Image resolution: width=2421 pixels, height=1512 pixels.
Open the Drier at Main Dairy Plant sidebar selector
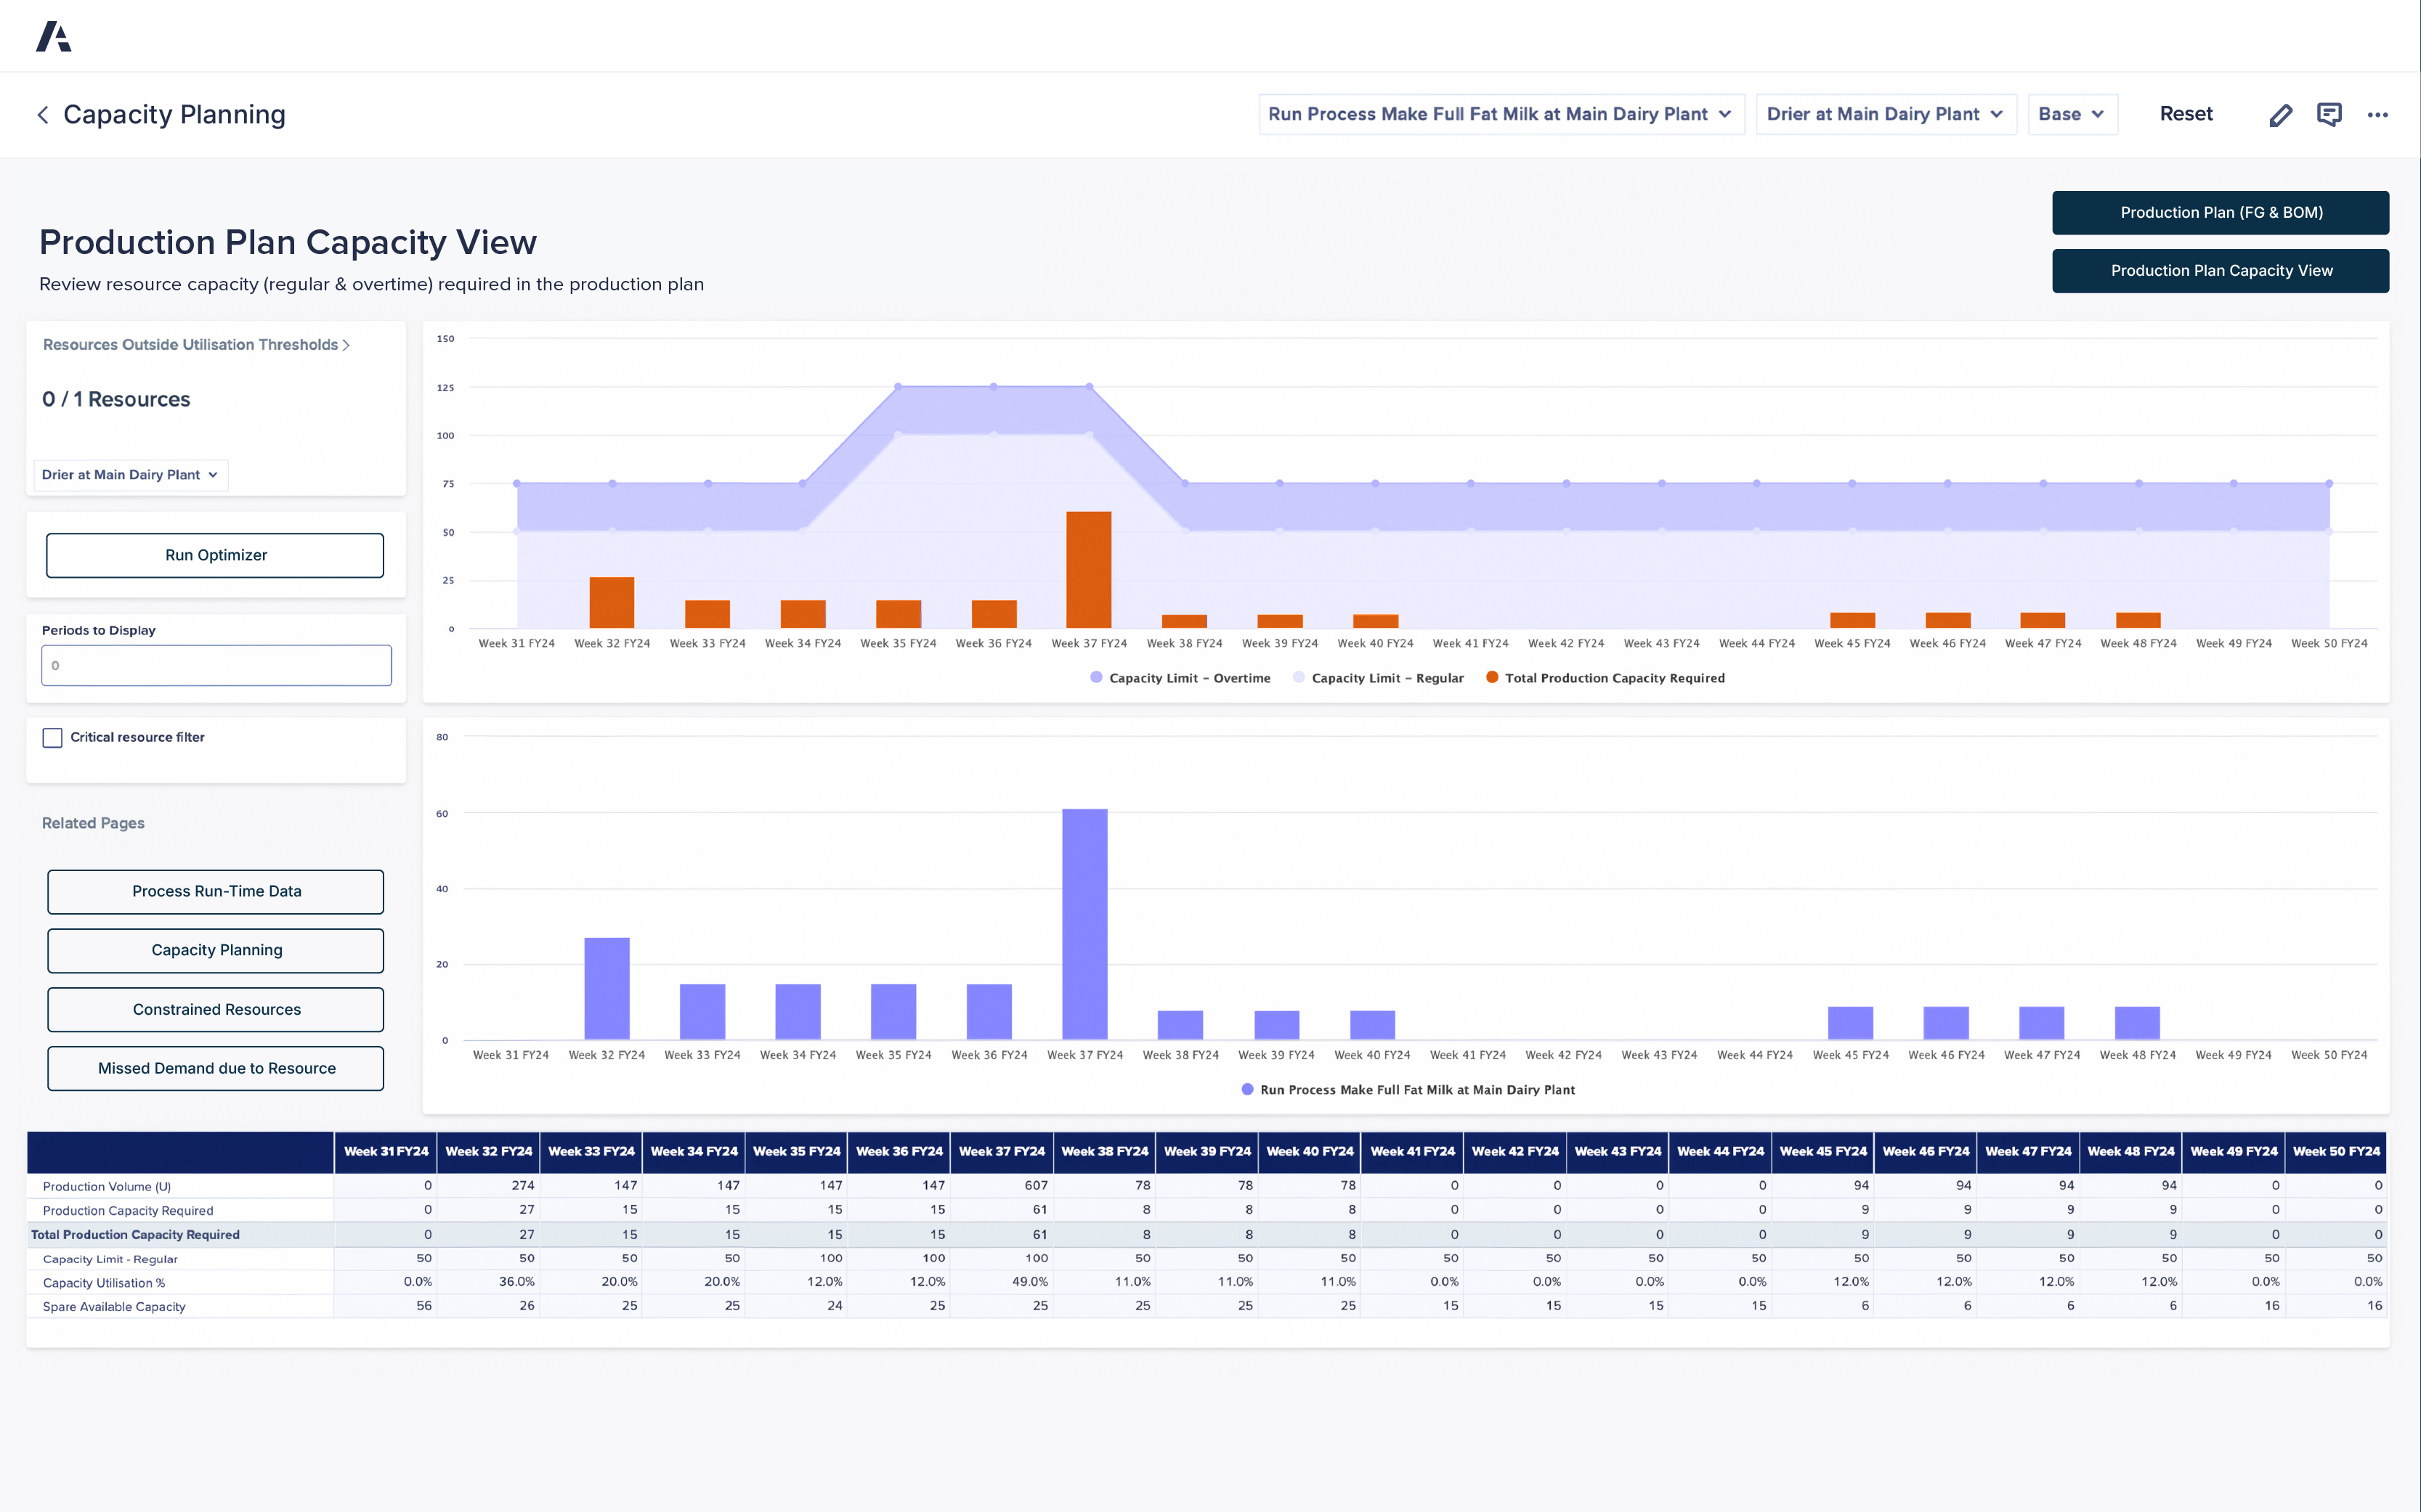129,475
